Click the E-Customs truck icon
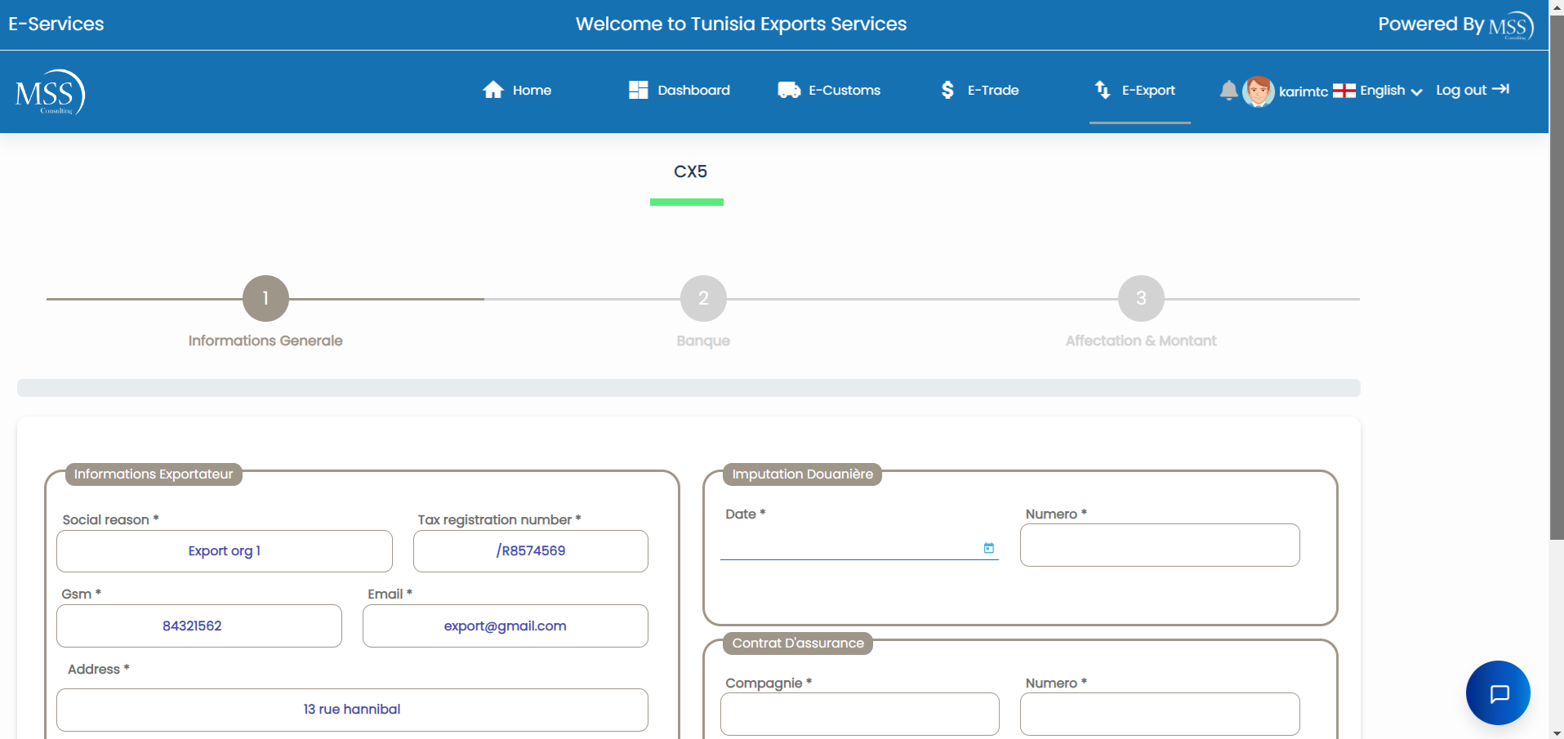 [789, 90]
